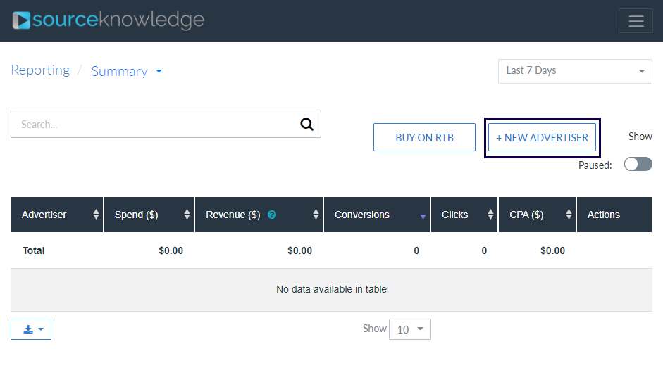663x368 pixels.
Task: Open the download export dropdown button
Action: (x=31, y=329)
